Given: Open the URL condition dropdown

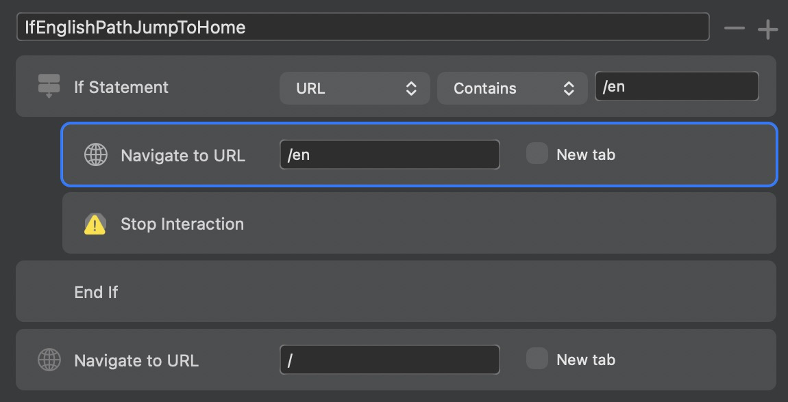Looking at the screenshot, I should click(x=355, y=88).
